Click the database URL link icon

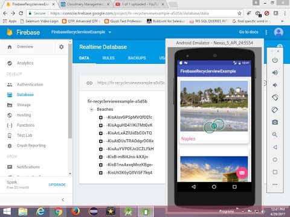tap(89, 83)
